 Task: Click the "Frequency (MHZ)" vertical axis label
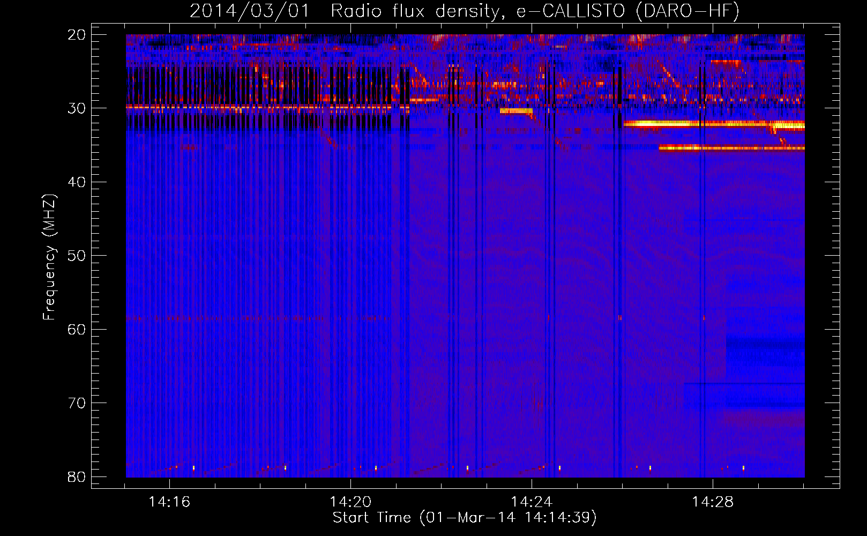tap(49, 257)
